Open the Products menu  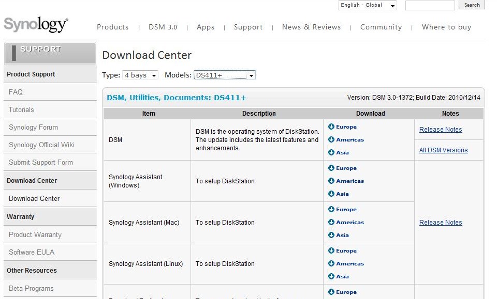[112, 27]
